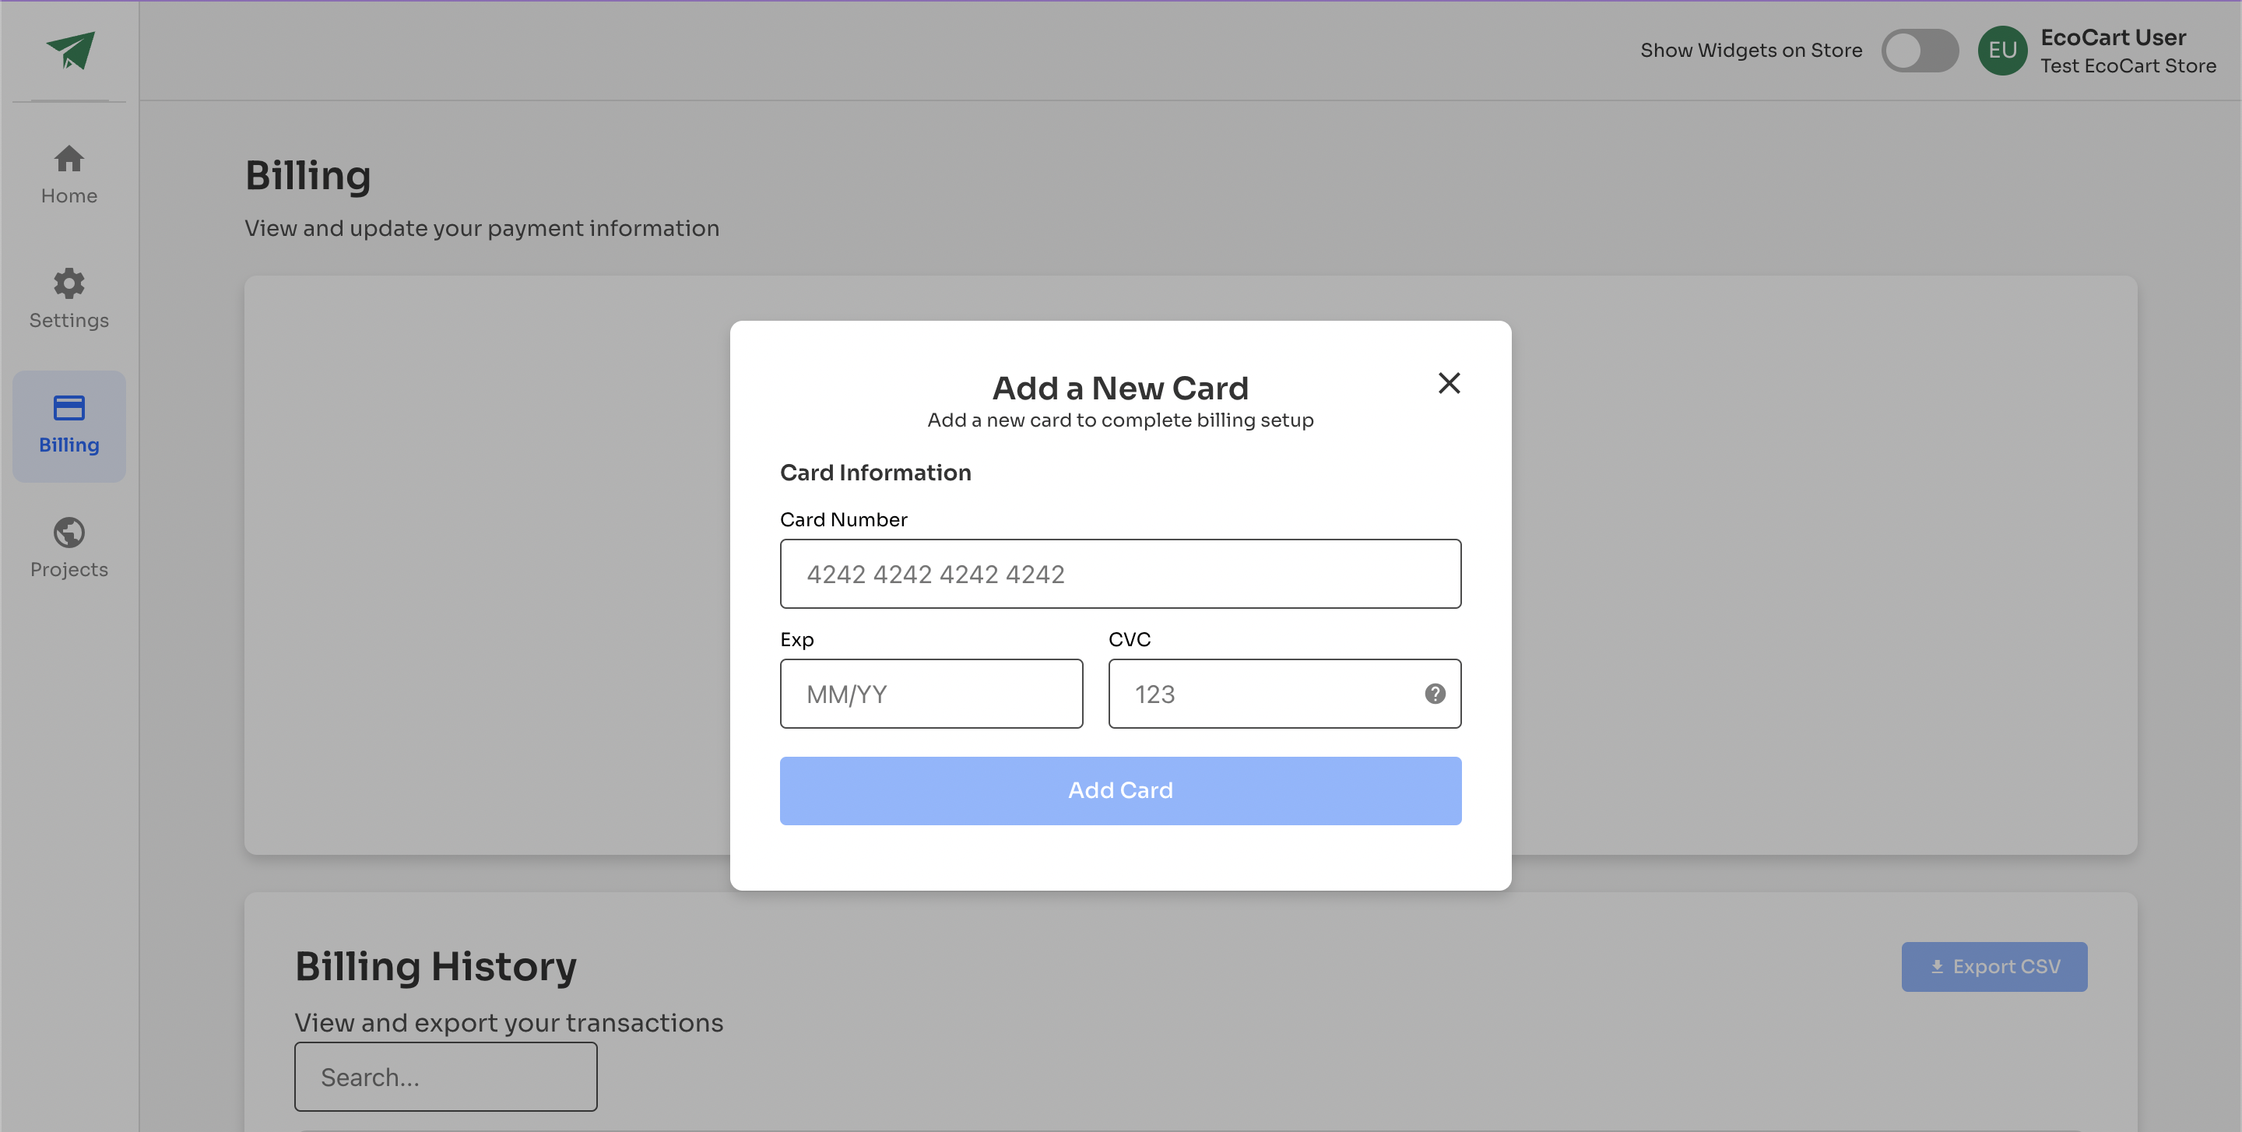The image size is (2242, 1132).
Task: Open the Settings sidebar item
Action: [x=69, y=299]
